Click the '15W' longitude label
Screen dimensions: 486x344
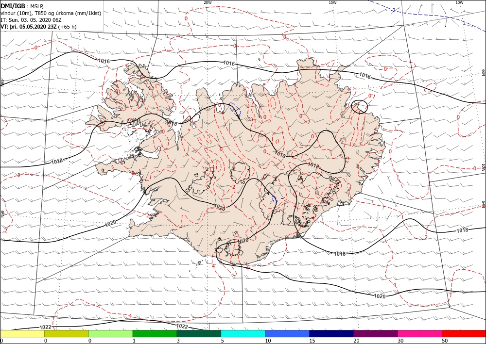[332, 2]
